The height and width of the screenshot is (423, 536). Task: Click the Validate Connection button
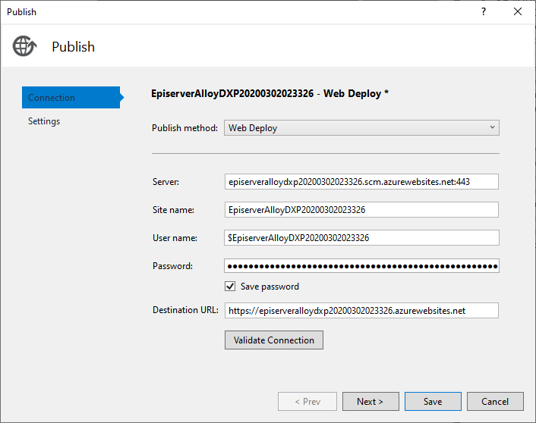(x=274, y=340)
